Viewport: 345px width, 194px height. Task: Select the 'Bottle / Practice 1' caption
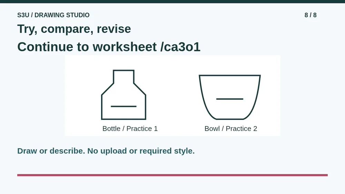[x=130, y=129]
